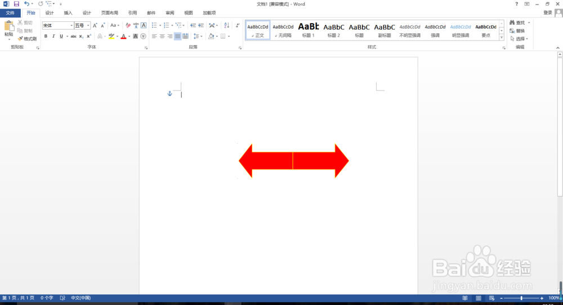Click the red font color button
563x305 pixels.
pyautogui.click(x=123, y=36)
